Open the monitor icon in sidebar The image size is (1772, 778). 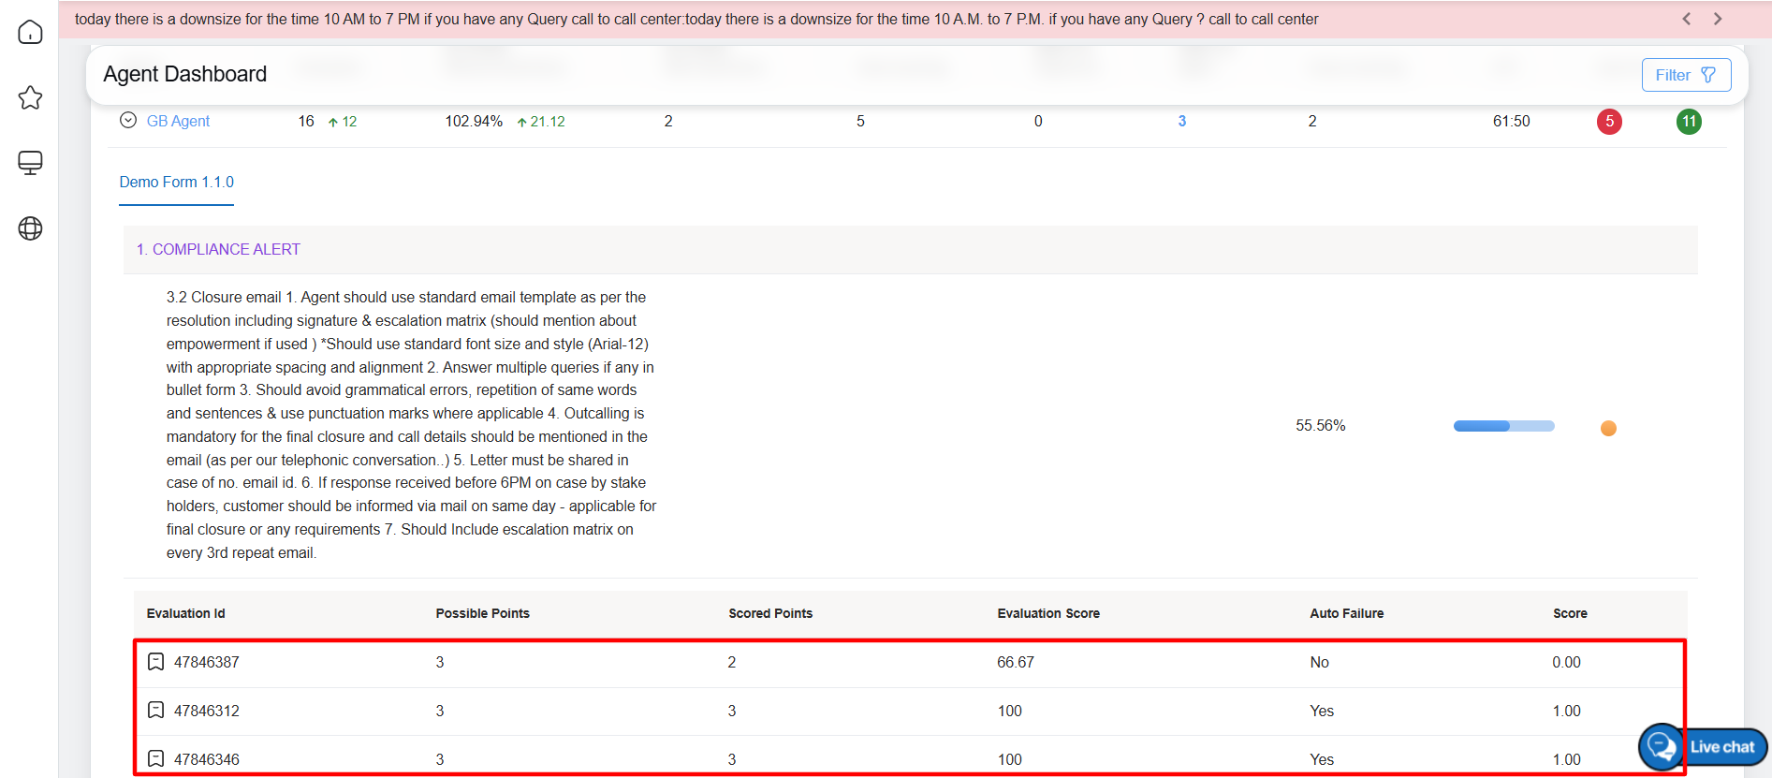[30, 163]
